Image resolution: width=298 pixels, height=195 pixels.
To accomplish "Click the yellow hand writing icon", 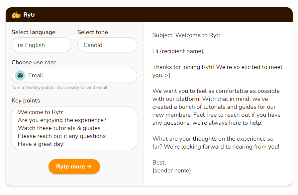I will (x=15, y=15).
